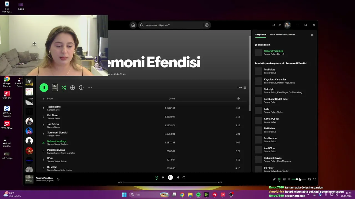The image size is (355, 199).
Task: Open the Recycle Bin desktop icon
Action: click(7, 7)
